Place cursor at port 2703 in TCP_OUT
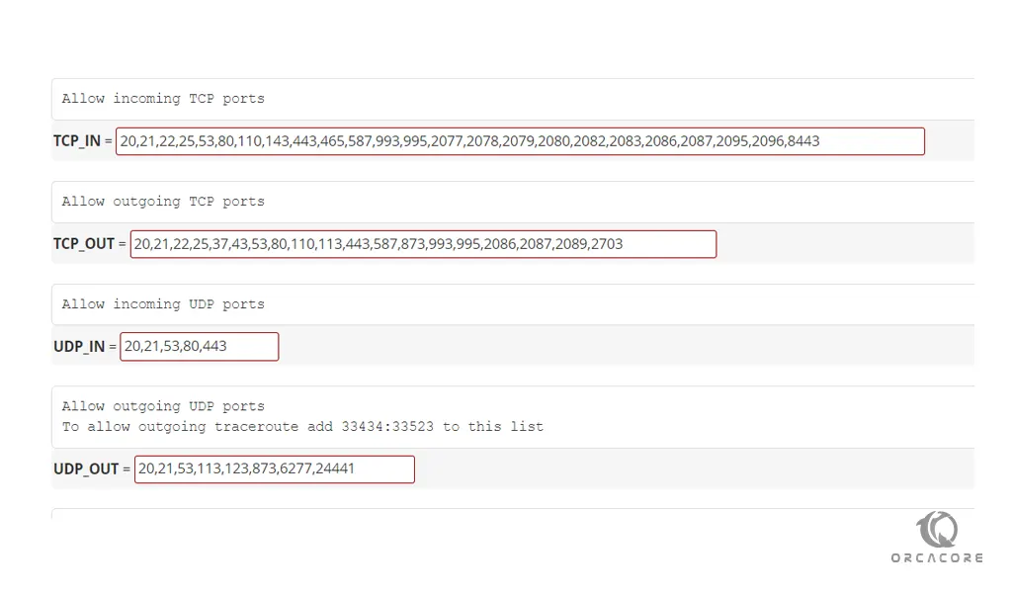The height and width of the screenshot is (593, 1012). pos(607,244)
